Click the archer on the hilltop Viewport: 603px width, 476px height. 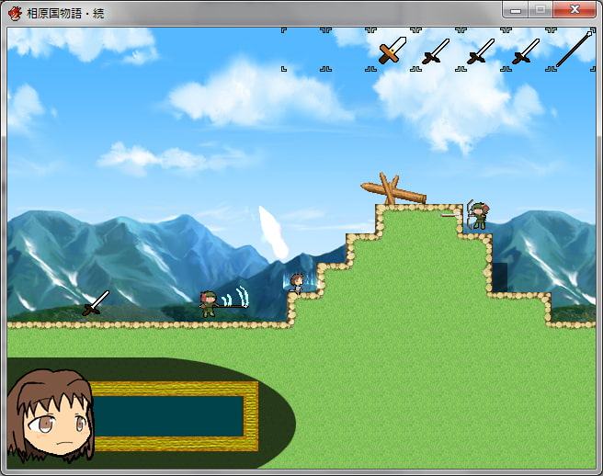479,215
